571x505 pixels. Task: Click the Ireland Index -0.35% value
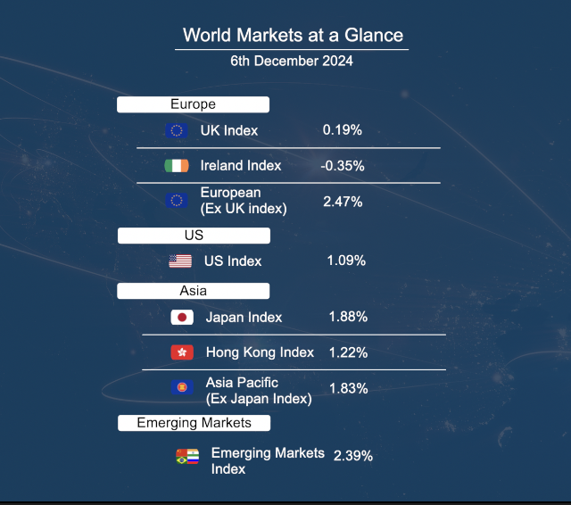pyautogui.click(x=343, y=166)
